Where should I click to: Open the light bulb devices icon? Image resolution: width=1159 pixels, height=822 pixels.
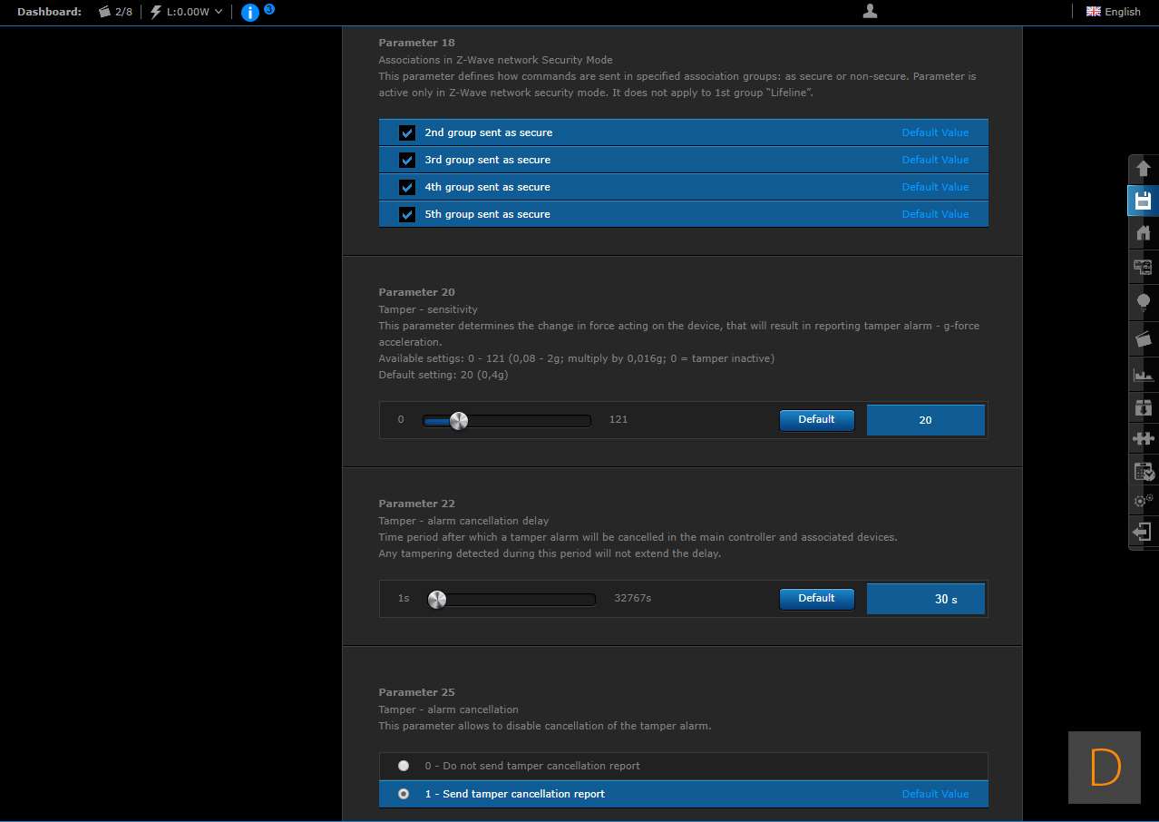coord(1143,301)
